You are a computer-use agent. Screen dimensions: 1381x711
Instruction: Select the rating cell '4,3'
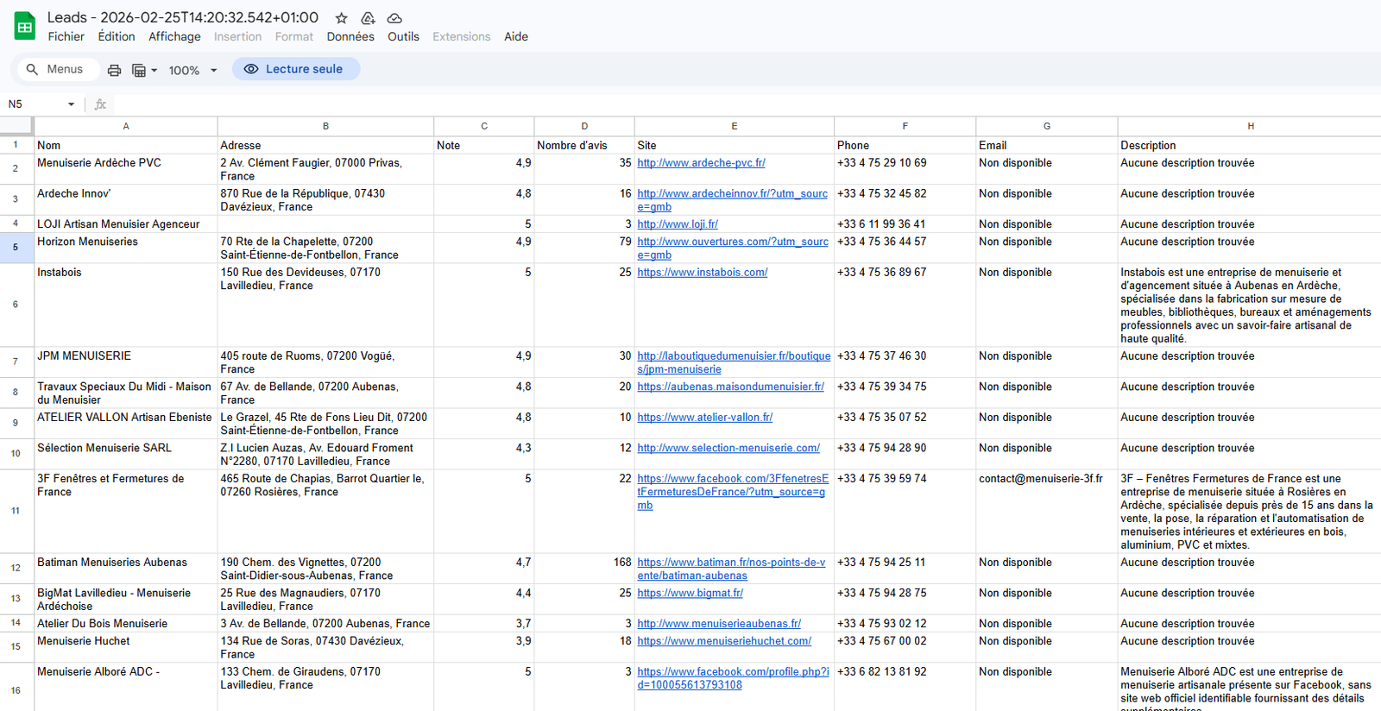coord(484,455)
